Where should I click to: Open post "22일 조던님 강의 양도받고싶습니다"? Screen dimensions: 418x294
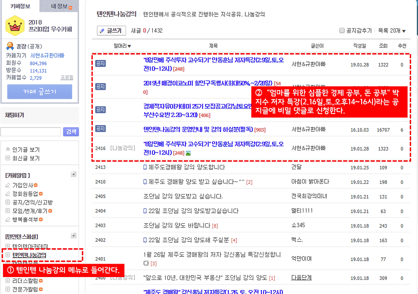pos(194,211)
